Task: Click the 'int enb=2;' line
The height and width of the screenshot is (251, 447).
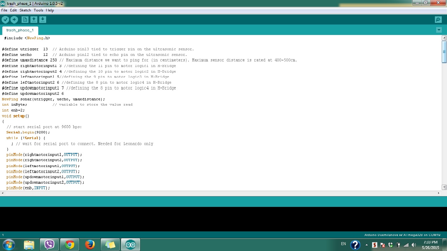Action: (13, 110)
